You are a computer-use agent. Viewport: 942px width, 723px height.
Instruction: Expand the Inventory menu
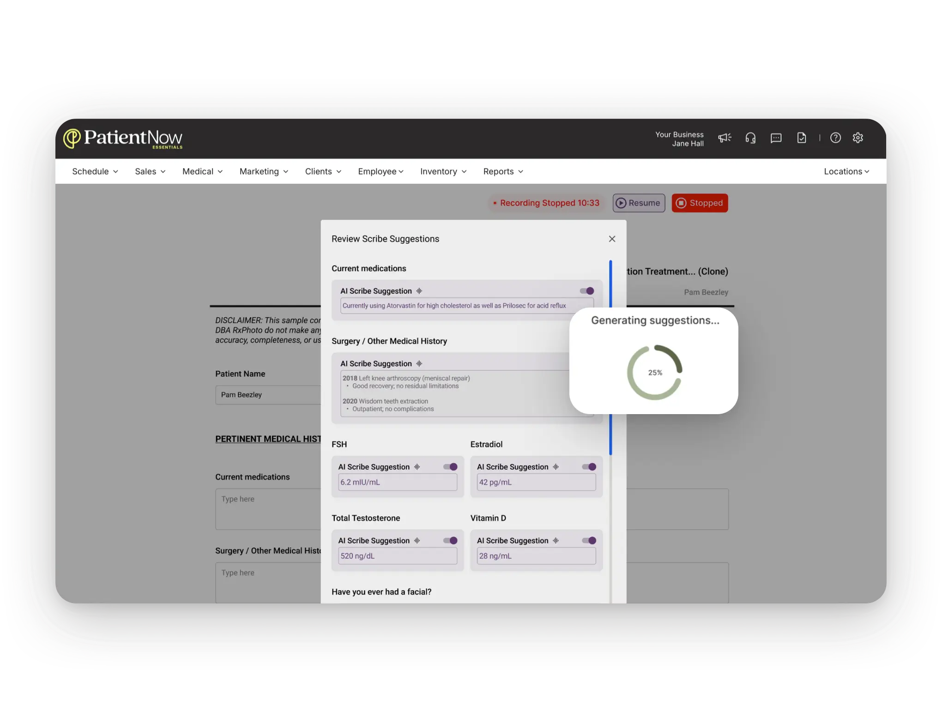click(x=443, y=171)
